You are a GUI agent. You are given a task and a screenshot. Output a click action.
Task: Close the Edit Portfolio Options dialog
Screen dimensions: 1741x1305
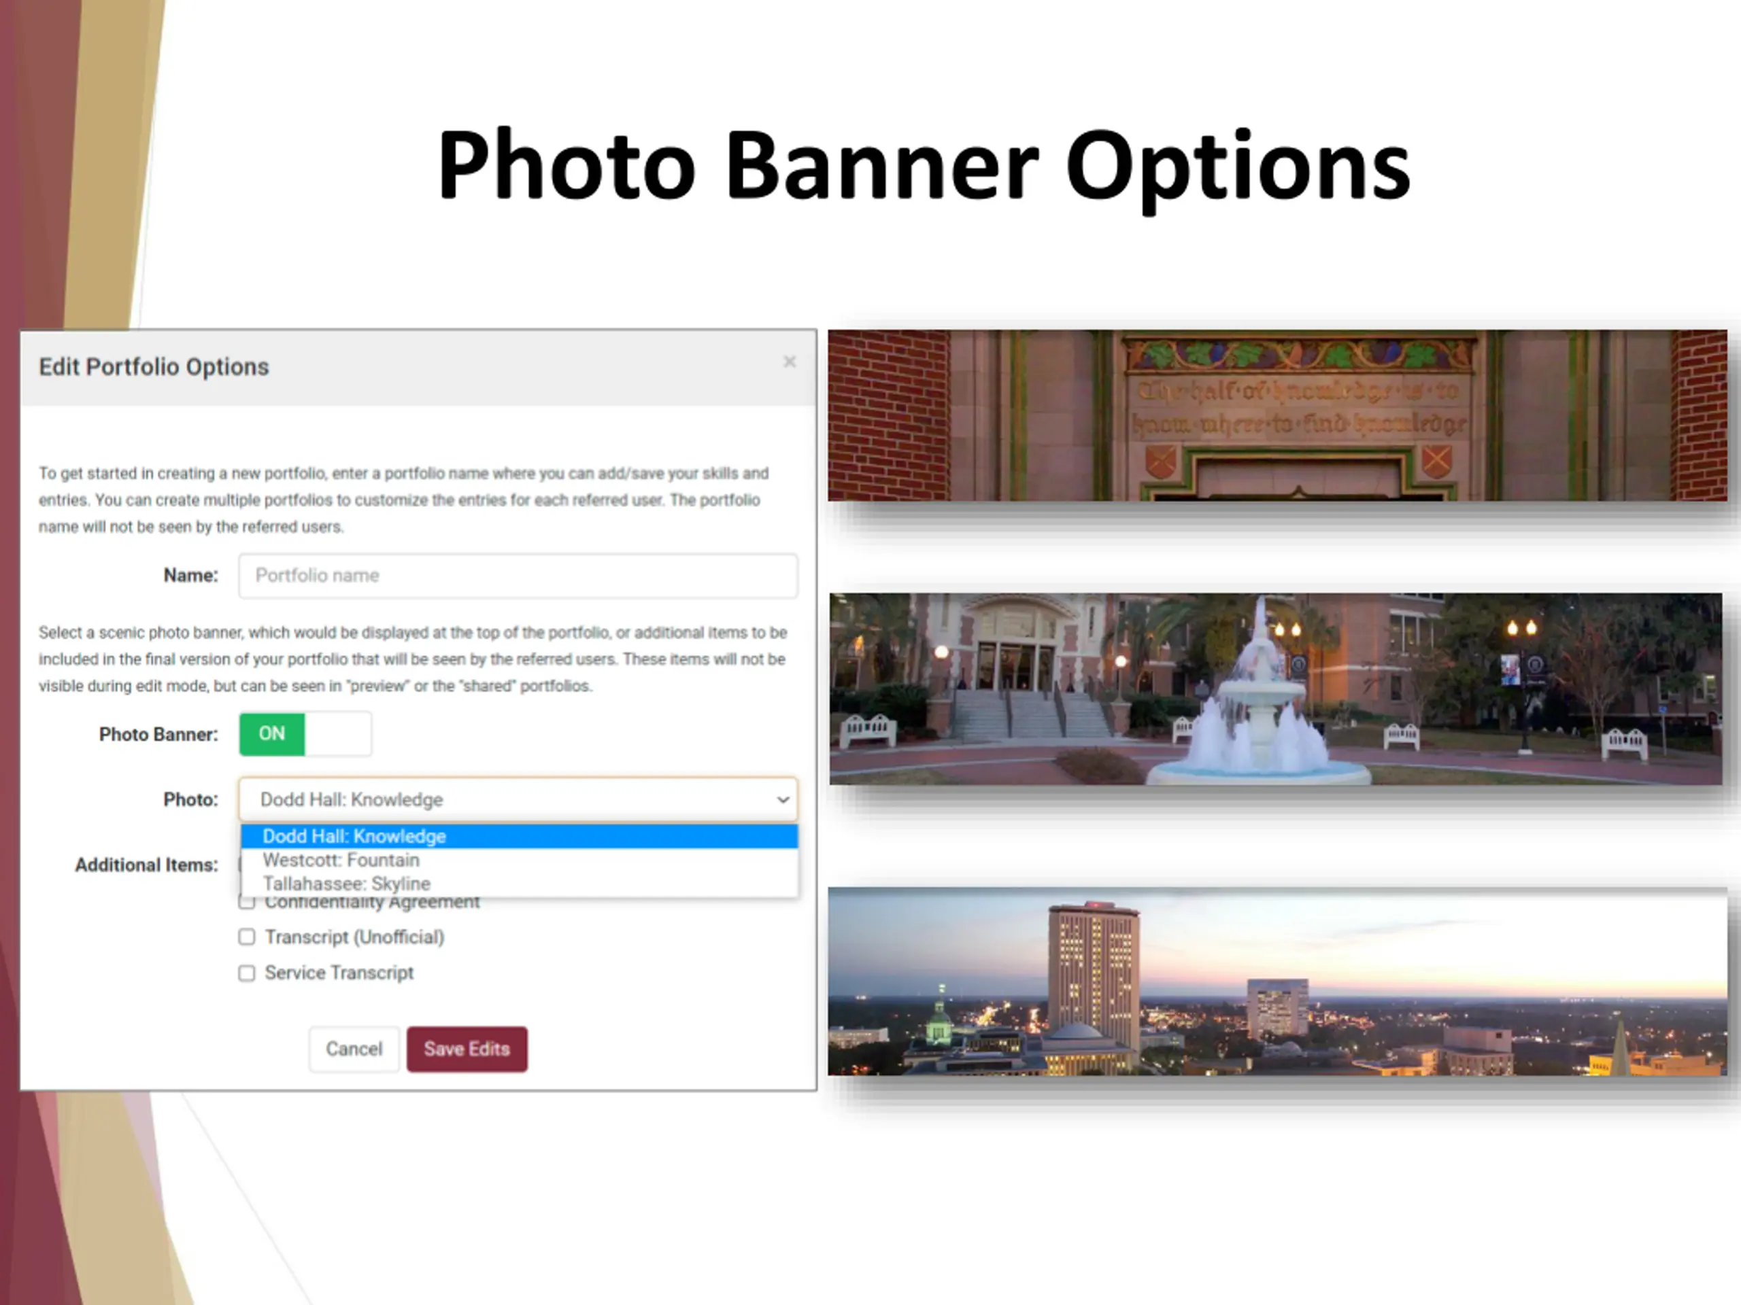[x=790, y=362]
